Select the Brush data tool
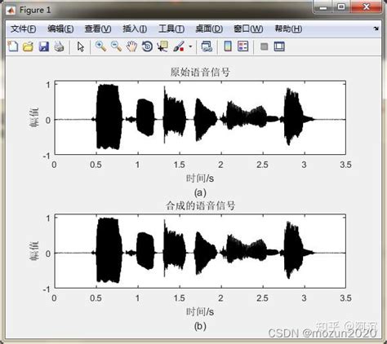This screenshot has width=387, height=344. click(x=179, y=46)
